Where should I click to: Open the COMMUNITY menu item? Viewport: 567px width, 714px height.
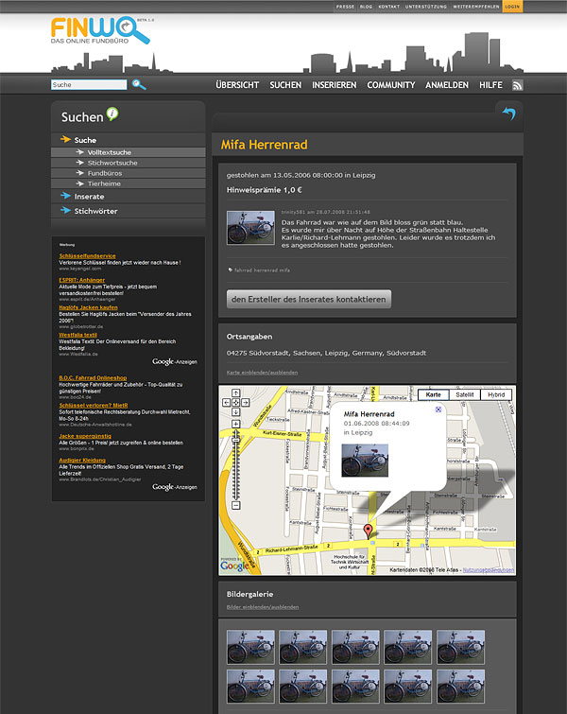390,85
